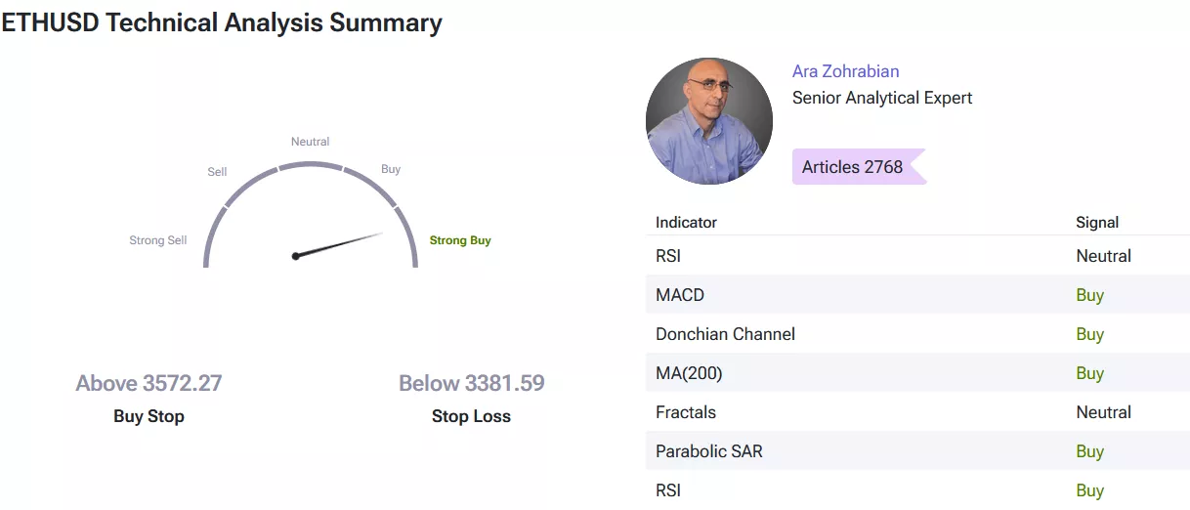The width and height of the screenshot is (1190, 510).
Task: Click the Buy gauge label
Action: click(391, 169)
